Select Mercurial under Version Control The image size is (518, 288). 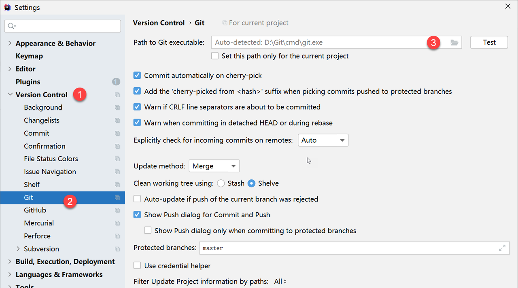[x=39, y=223]
